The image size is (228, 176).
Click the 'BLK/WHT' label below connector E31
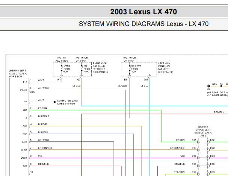pyautogui.click(x=123, y=86)
